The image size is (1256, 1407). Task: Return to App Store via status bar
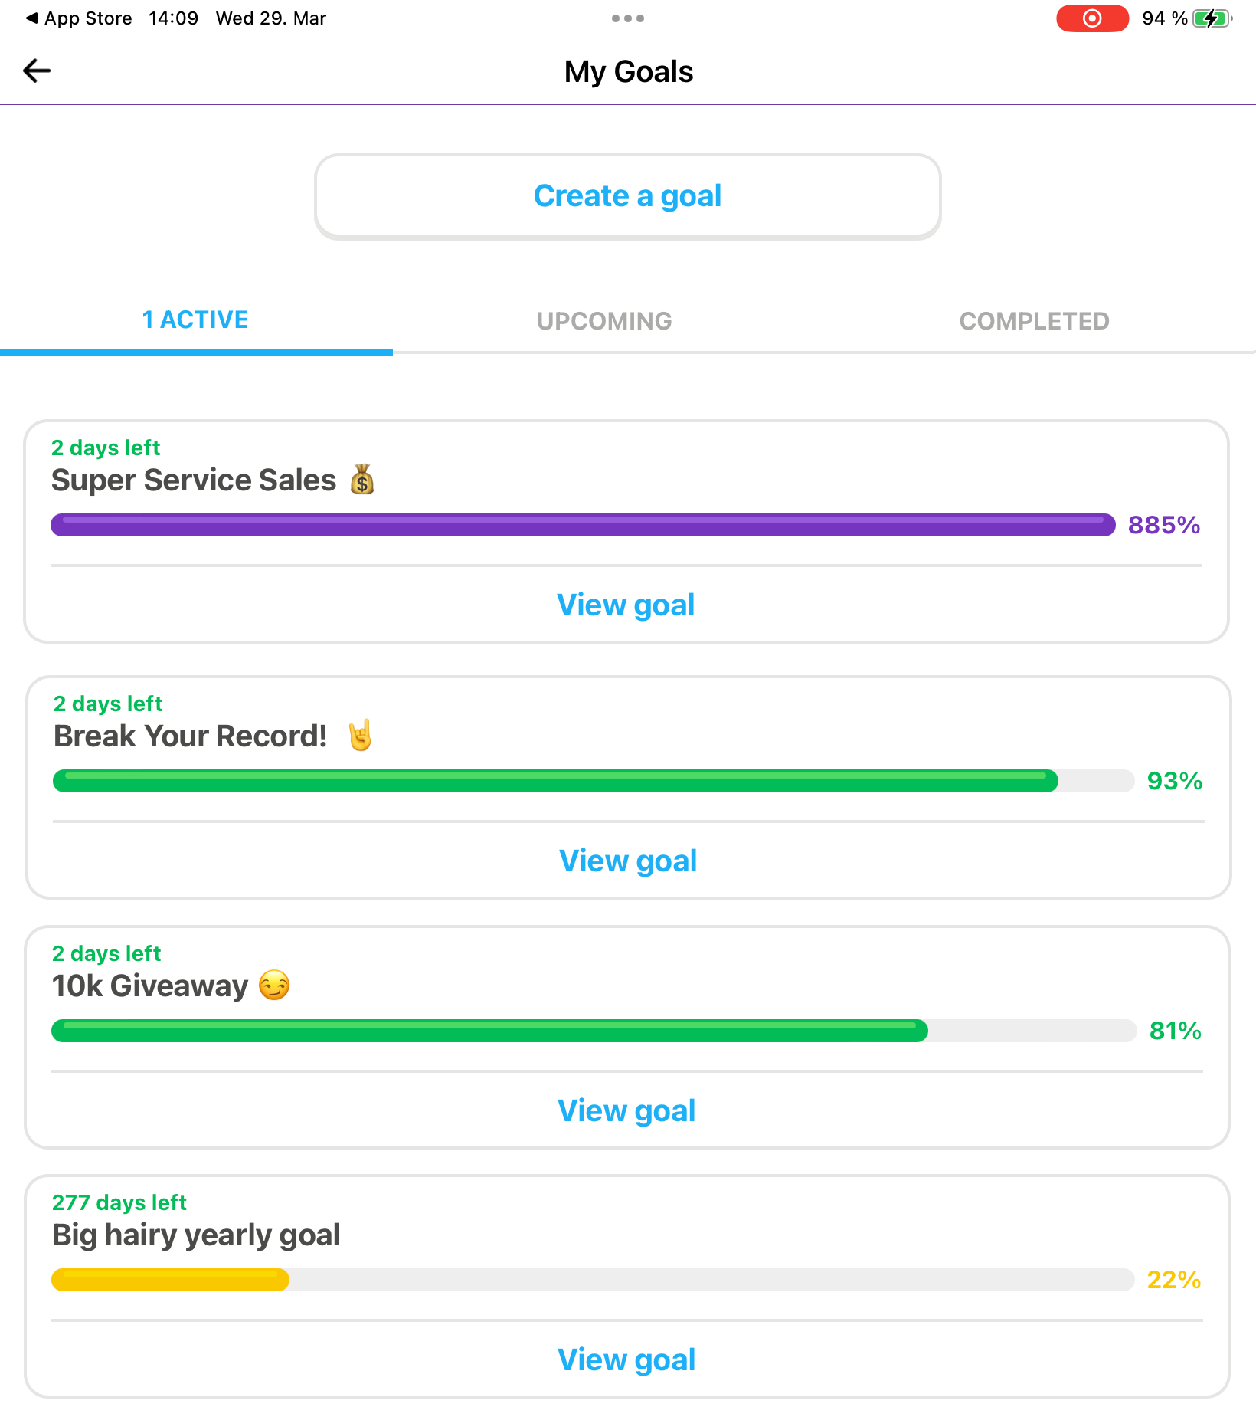point(79,18)
